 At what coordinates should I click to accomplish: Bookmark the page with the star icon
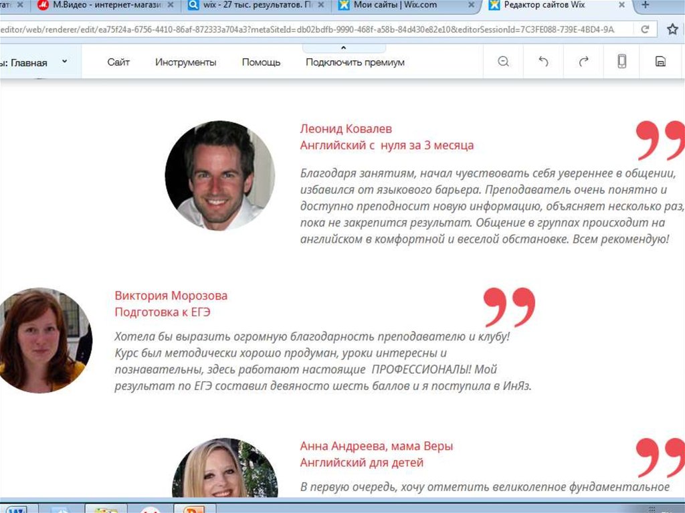[x=672, y=29]
